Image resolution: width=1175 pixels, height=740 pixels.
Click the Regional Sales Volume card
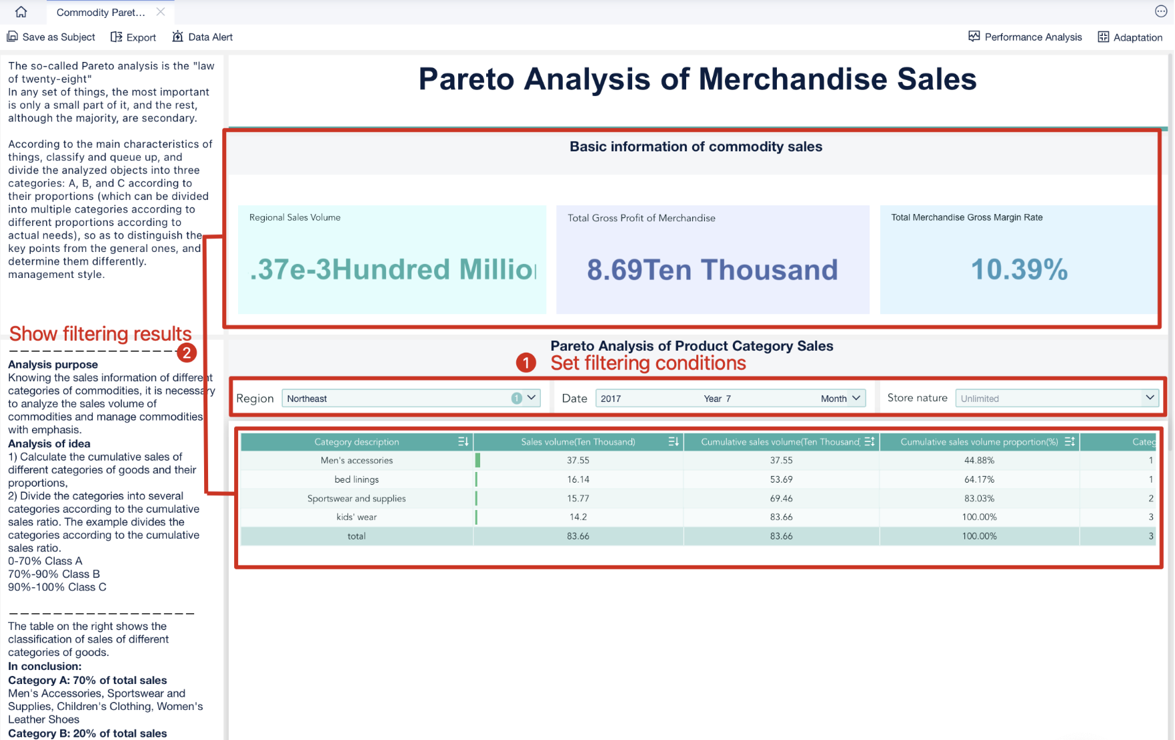click(392, 259)
